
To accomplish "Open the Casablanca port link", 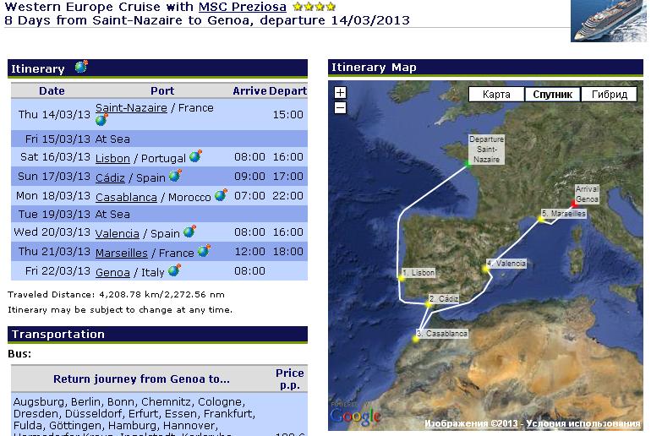I will click(126, 197).
